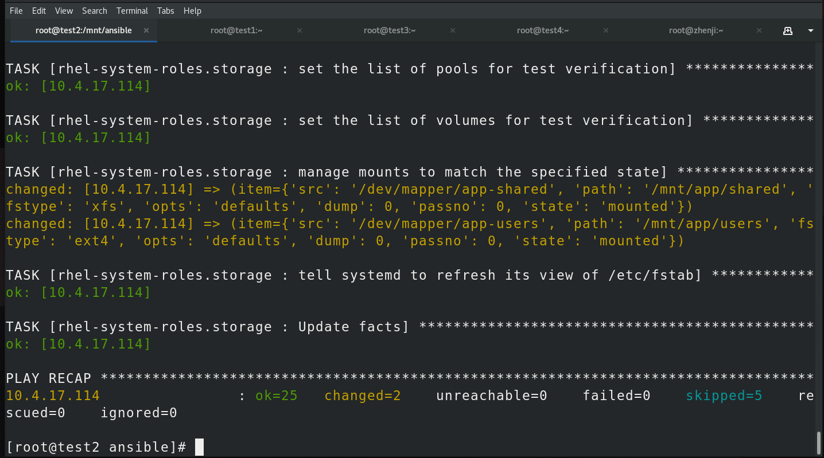Open the Tabs menu
The height and width of the screenshot is (458, 824).
pos(166,10)
